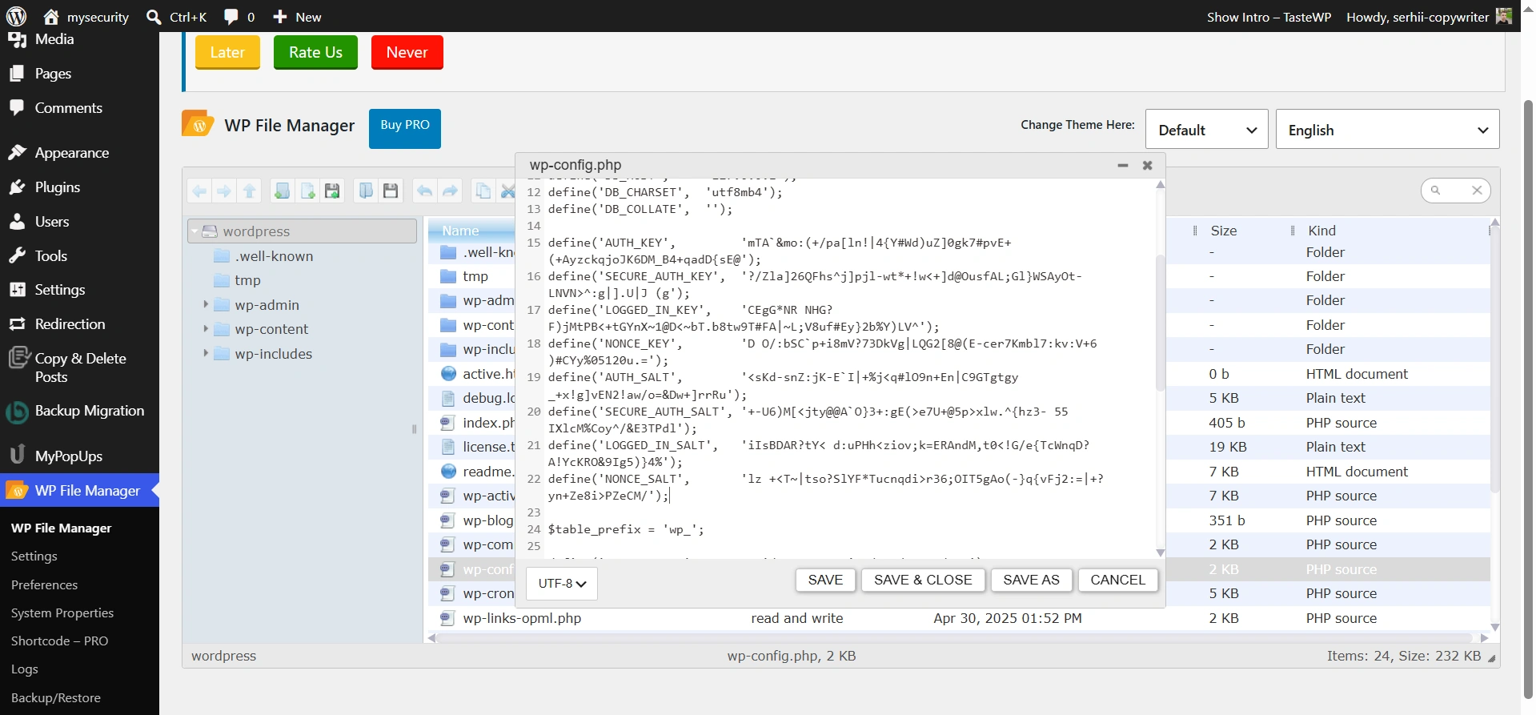The width and height of the screenshot is (1536, 715).
Task: Create a new file using the toolbar icon
Action: 307,191
